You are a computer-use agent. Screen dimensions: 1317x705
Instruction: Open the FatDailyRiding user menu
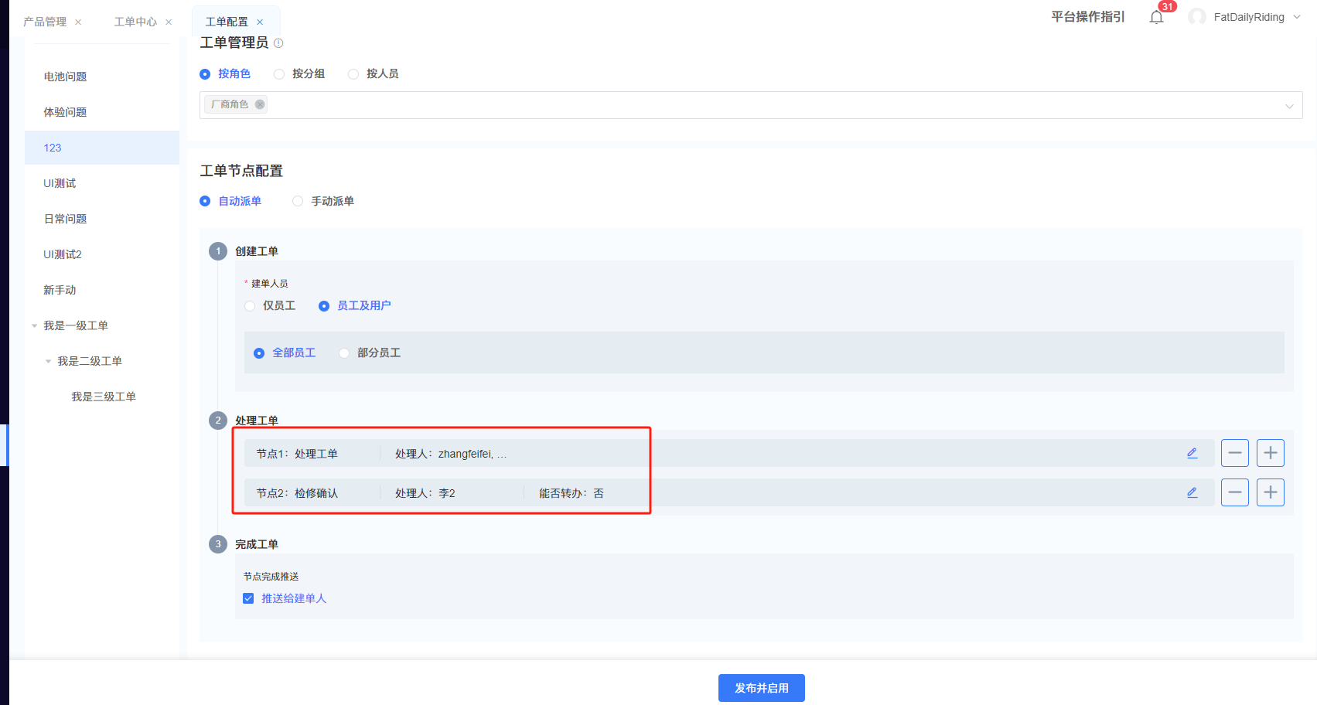coord(1248,17)
